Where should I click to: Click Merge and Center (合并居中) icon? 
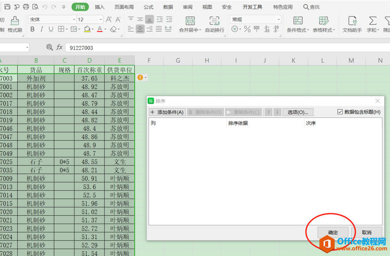(190, 21)
